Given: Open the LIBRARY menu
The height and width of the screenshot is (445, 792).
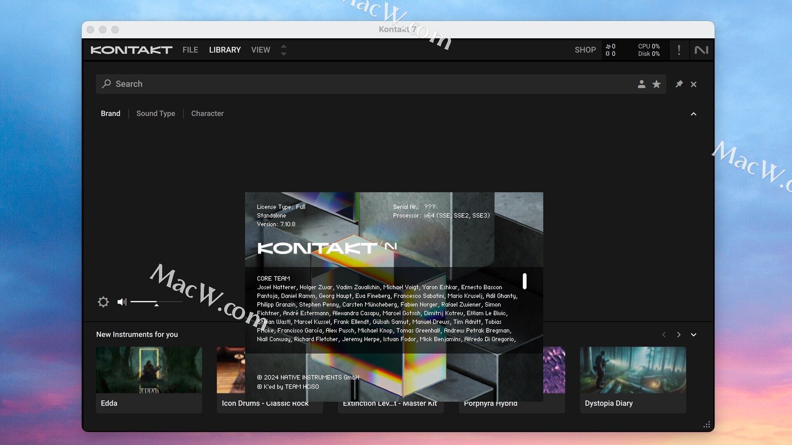Looking at the screenshot, I should (x=225, y=50).
